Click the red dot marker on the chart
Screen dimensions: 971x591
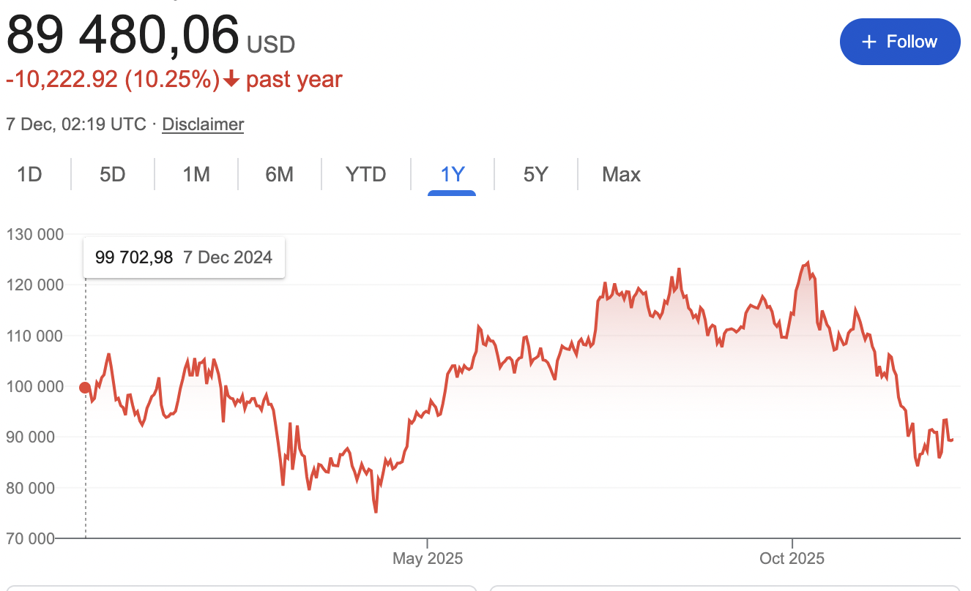tap(86, 387)
